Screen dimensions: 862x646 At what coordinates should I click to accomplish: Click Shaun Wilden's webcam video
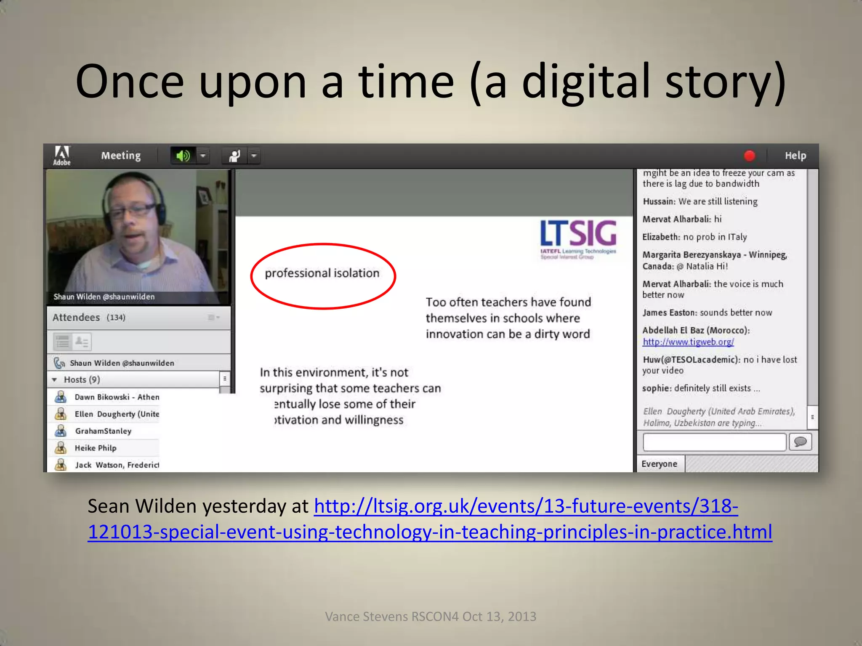[138, 237]
